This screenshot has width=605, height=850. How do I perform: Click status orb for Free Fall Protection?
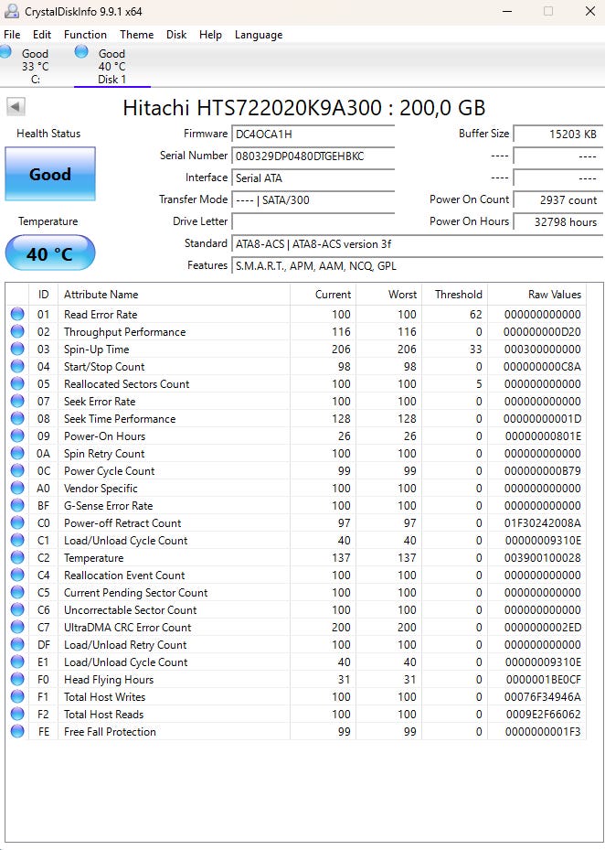point(17,731)
